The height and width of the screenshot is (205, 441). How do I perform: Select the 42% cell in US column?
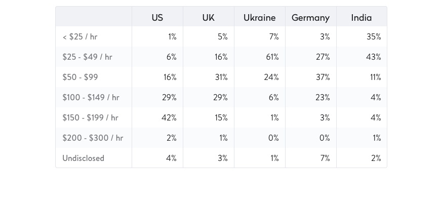(x=169, y=118)
